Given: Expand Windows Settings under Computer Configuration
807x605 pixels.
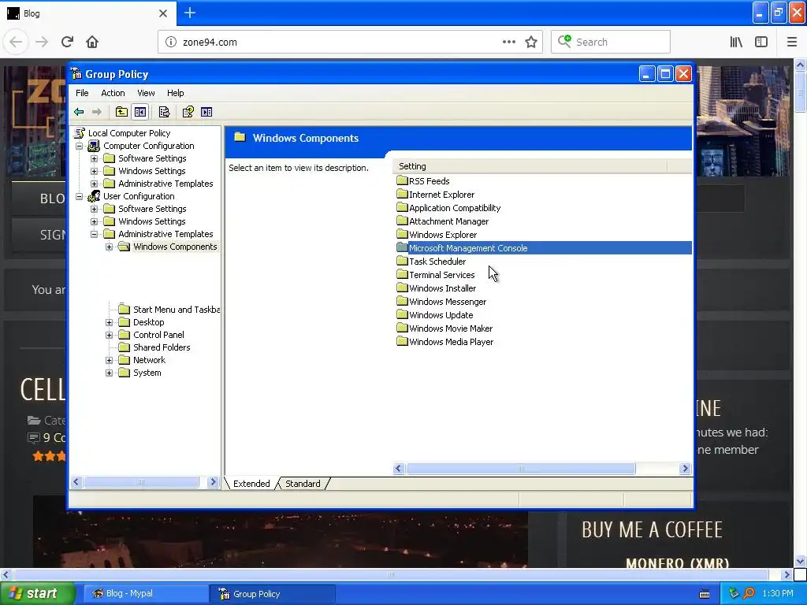Looking at the screenshot, I should (95, 171).
